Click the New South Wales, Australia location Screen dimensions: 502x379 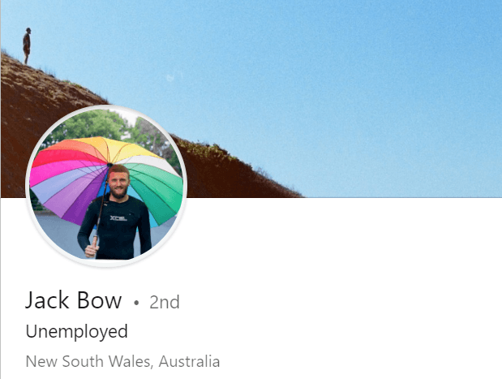(122, 361)
